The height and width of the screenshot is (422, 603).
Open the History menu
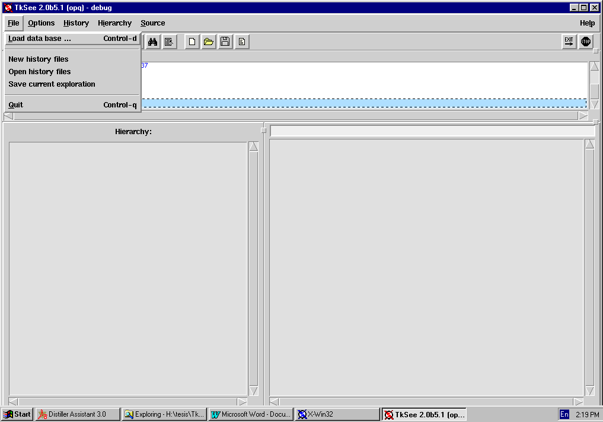click(76, 23)
